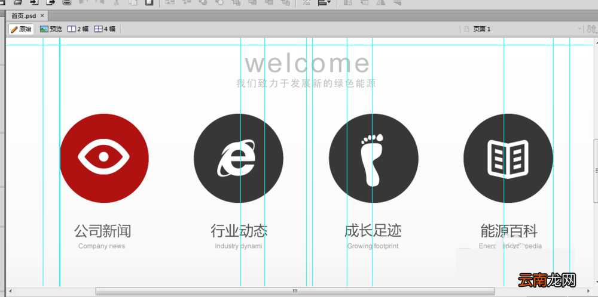Click the Industry dynami caption

click(x=239, y=246)
